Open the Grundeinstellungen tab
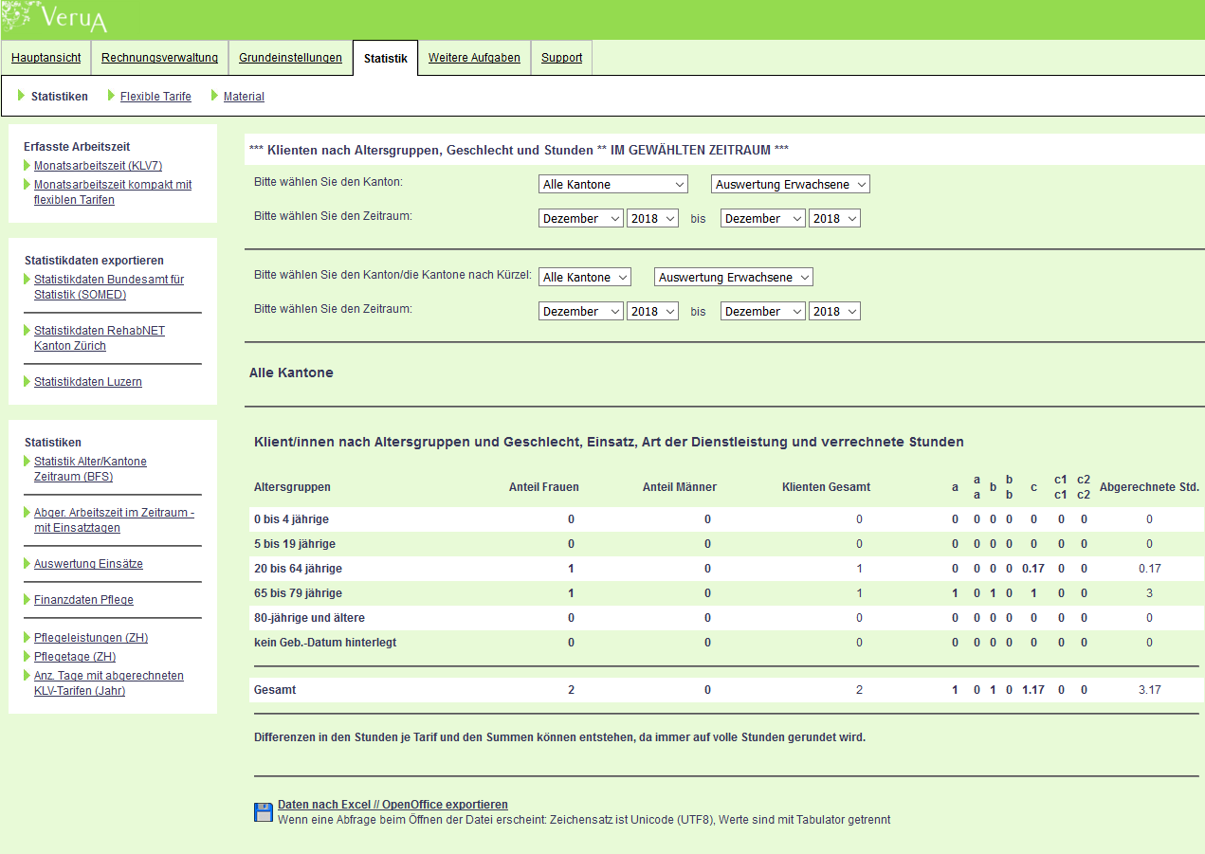The width and height of the screenshot is (1205, 854). [x=290, y=58]
